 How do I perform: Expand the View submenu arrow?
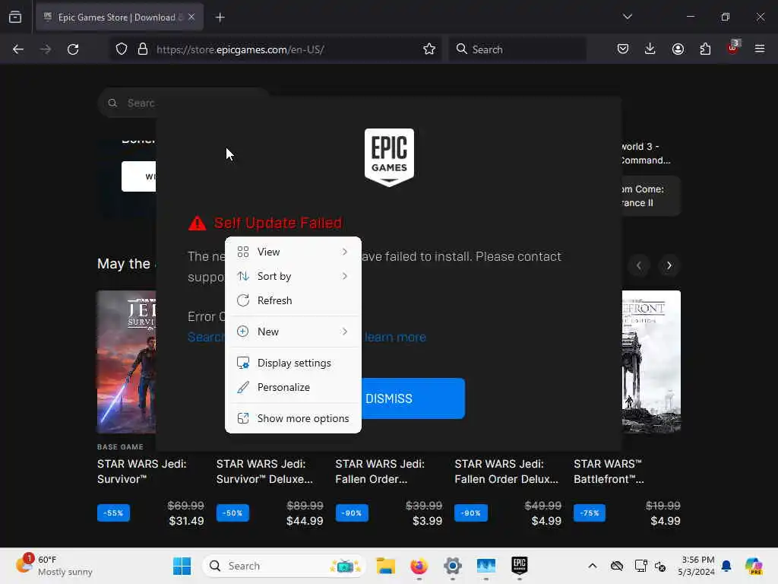coord(345,252)
